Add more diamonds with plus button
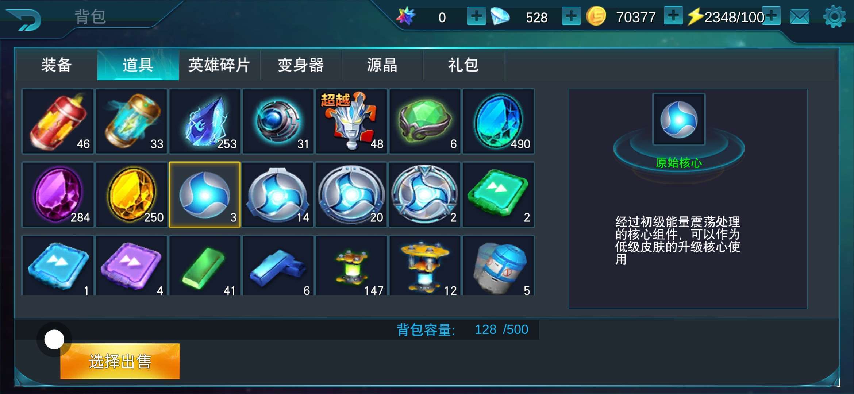 (571, 16)
